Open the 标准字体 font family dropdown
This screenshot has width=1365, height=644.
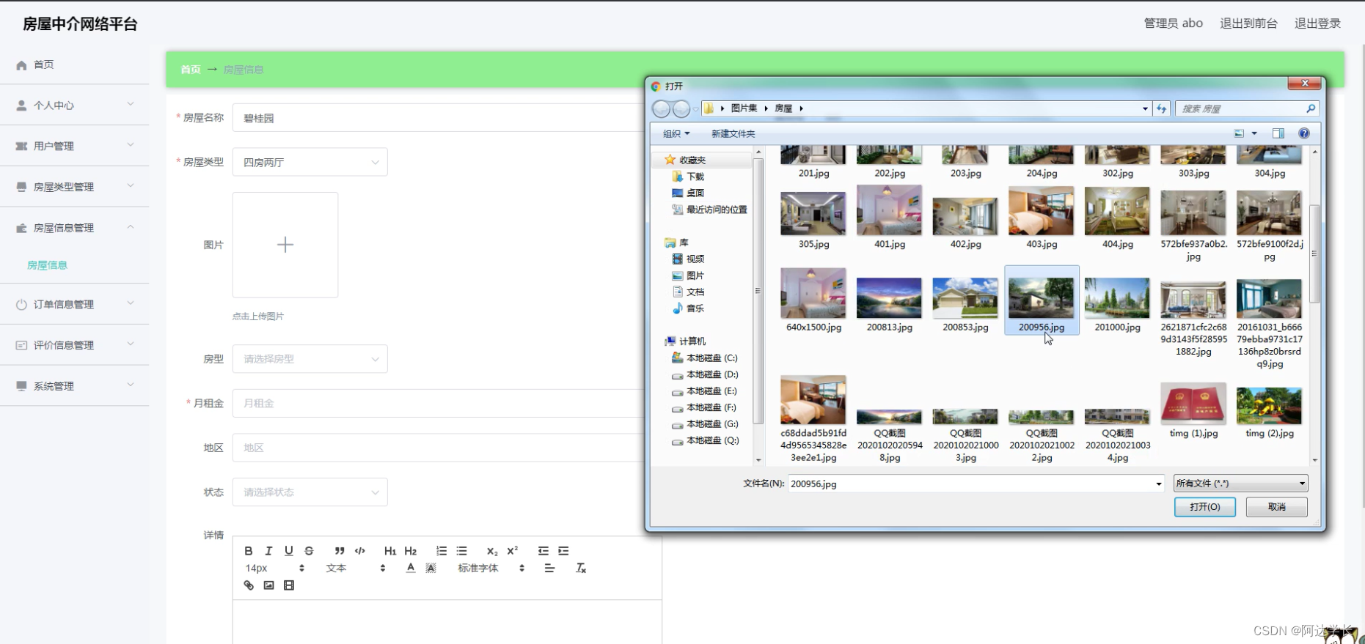coord(491,568)
